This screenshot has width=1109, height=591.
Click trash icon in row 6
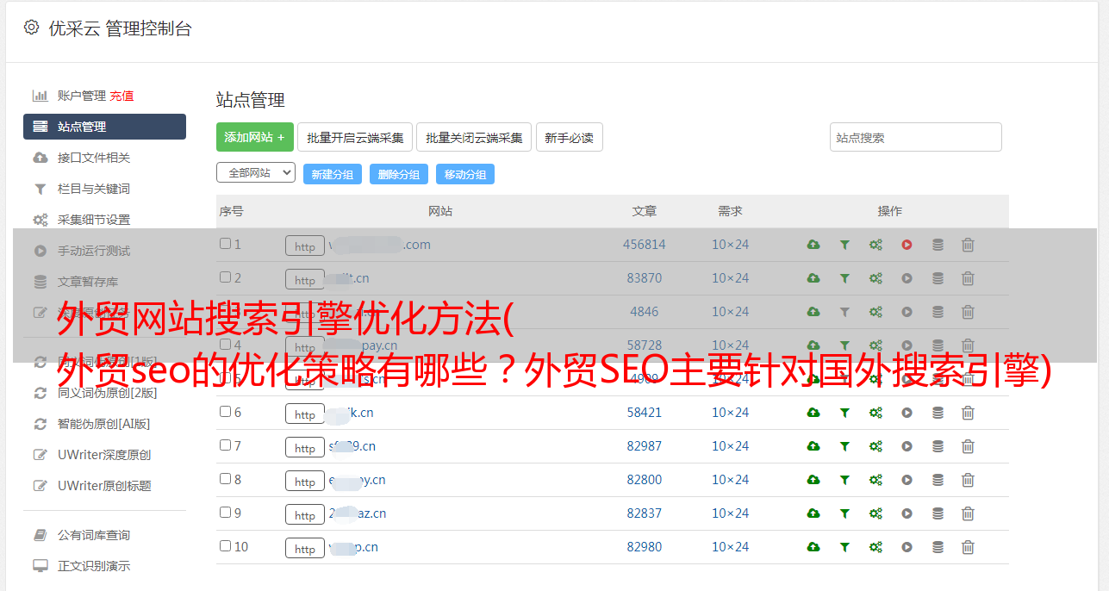coord(968,413)
